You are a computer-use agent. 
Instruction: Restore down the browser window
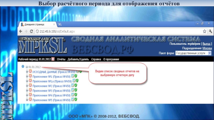tap(202, 23)
